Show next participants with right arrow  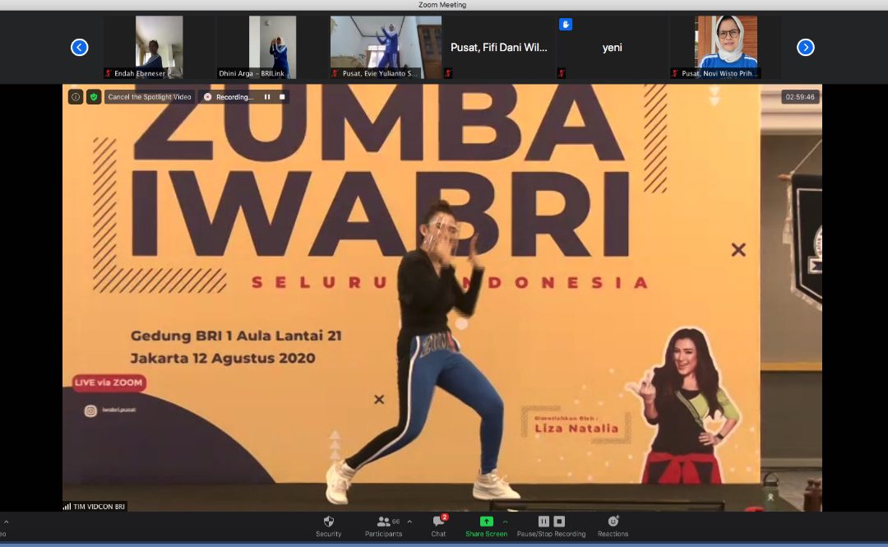(806, 48)
